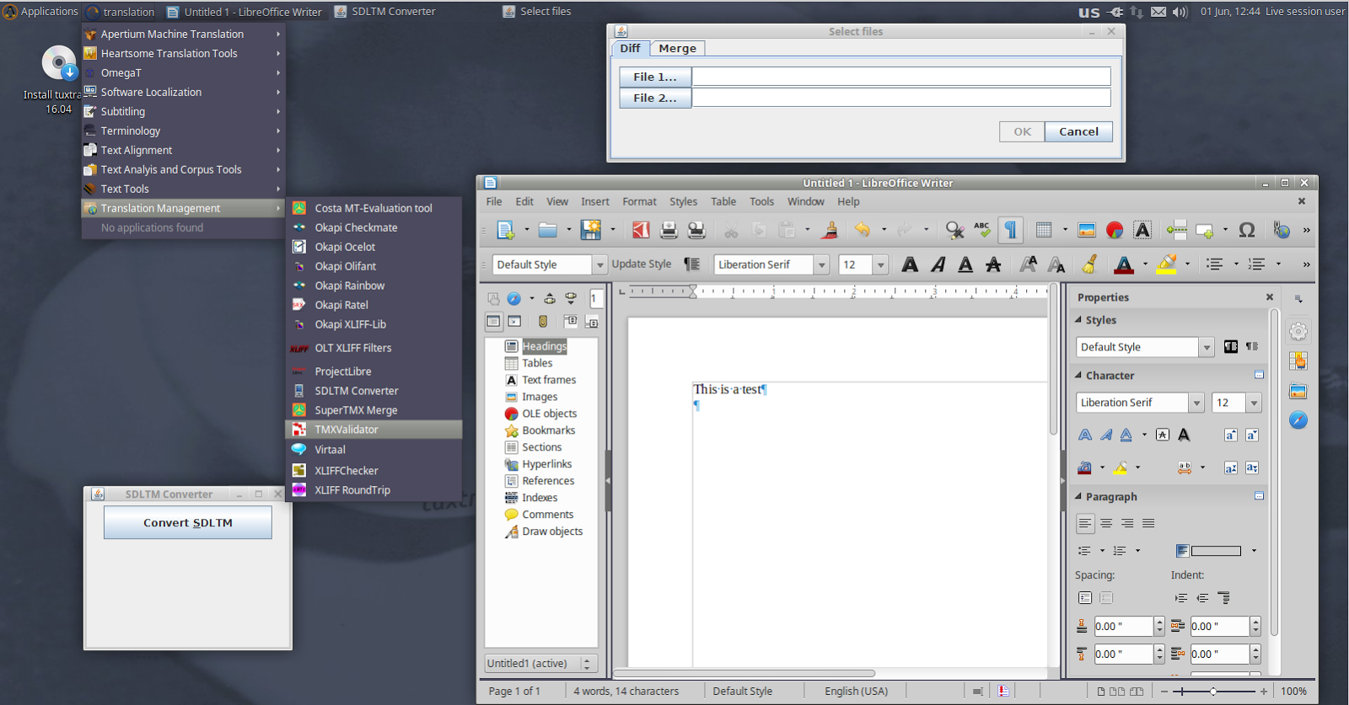
Task: Click the File 2... button
Action: click(655, 98)
